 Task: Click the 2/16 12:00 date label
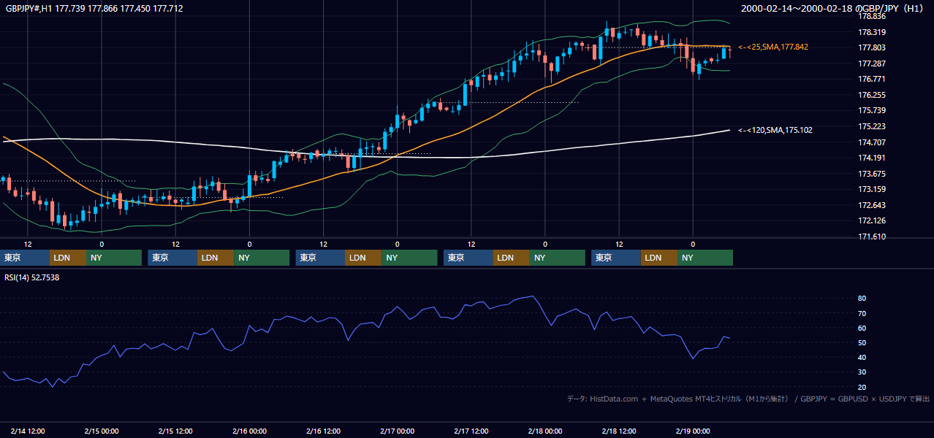point(323,431)
